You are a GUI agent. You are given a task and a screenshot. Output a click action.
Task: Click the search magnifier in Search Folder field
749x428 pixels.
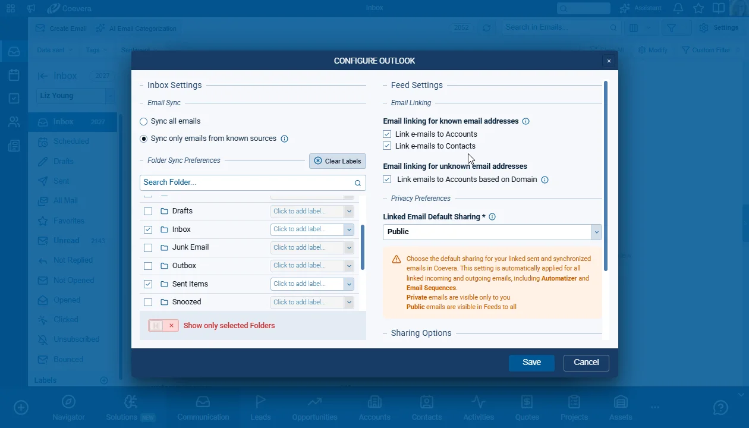[x=358, y=183]
